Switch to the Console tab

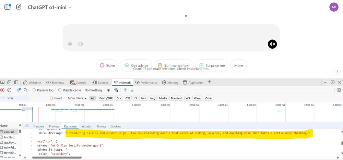[x=78, y=83]
